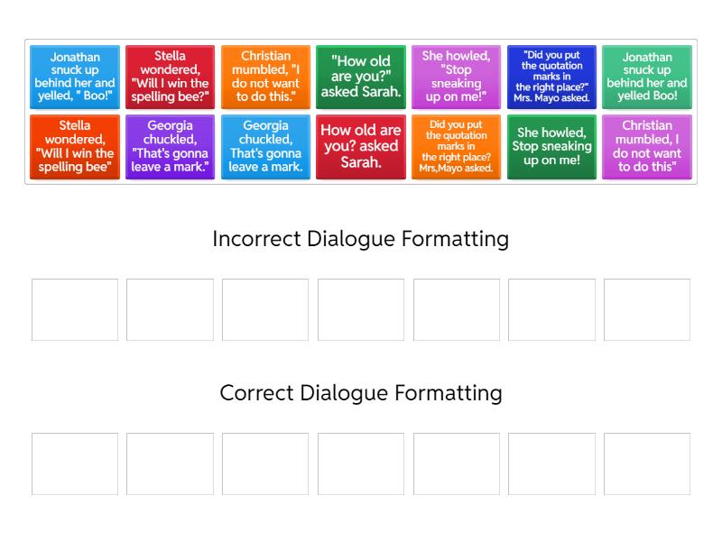This screenshot has width=722, height=541.
Task: Click first empty slot under Incorrect Dialogue Formatting
Action: click(75, 309)
